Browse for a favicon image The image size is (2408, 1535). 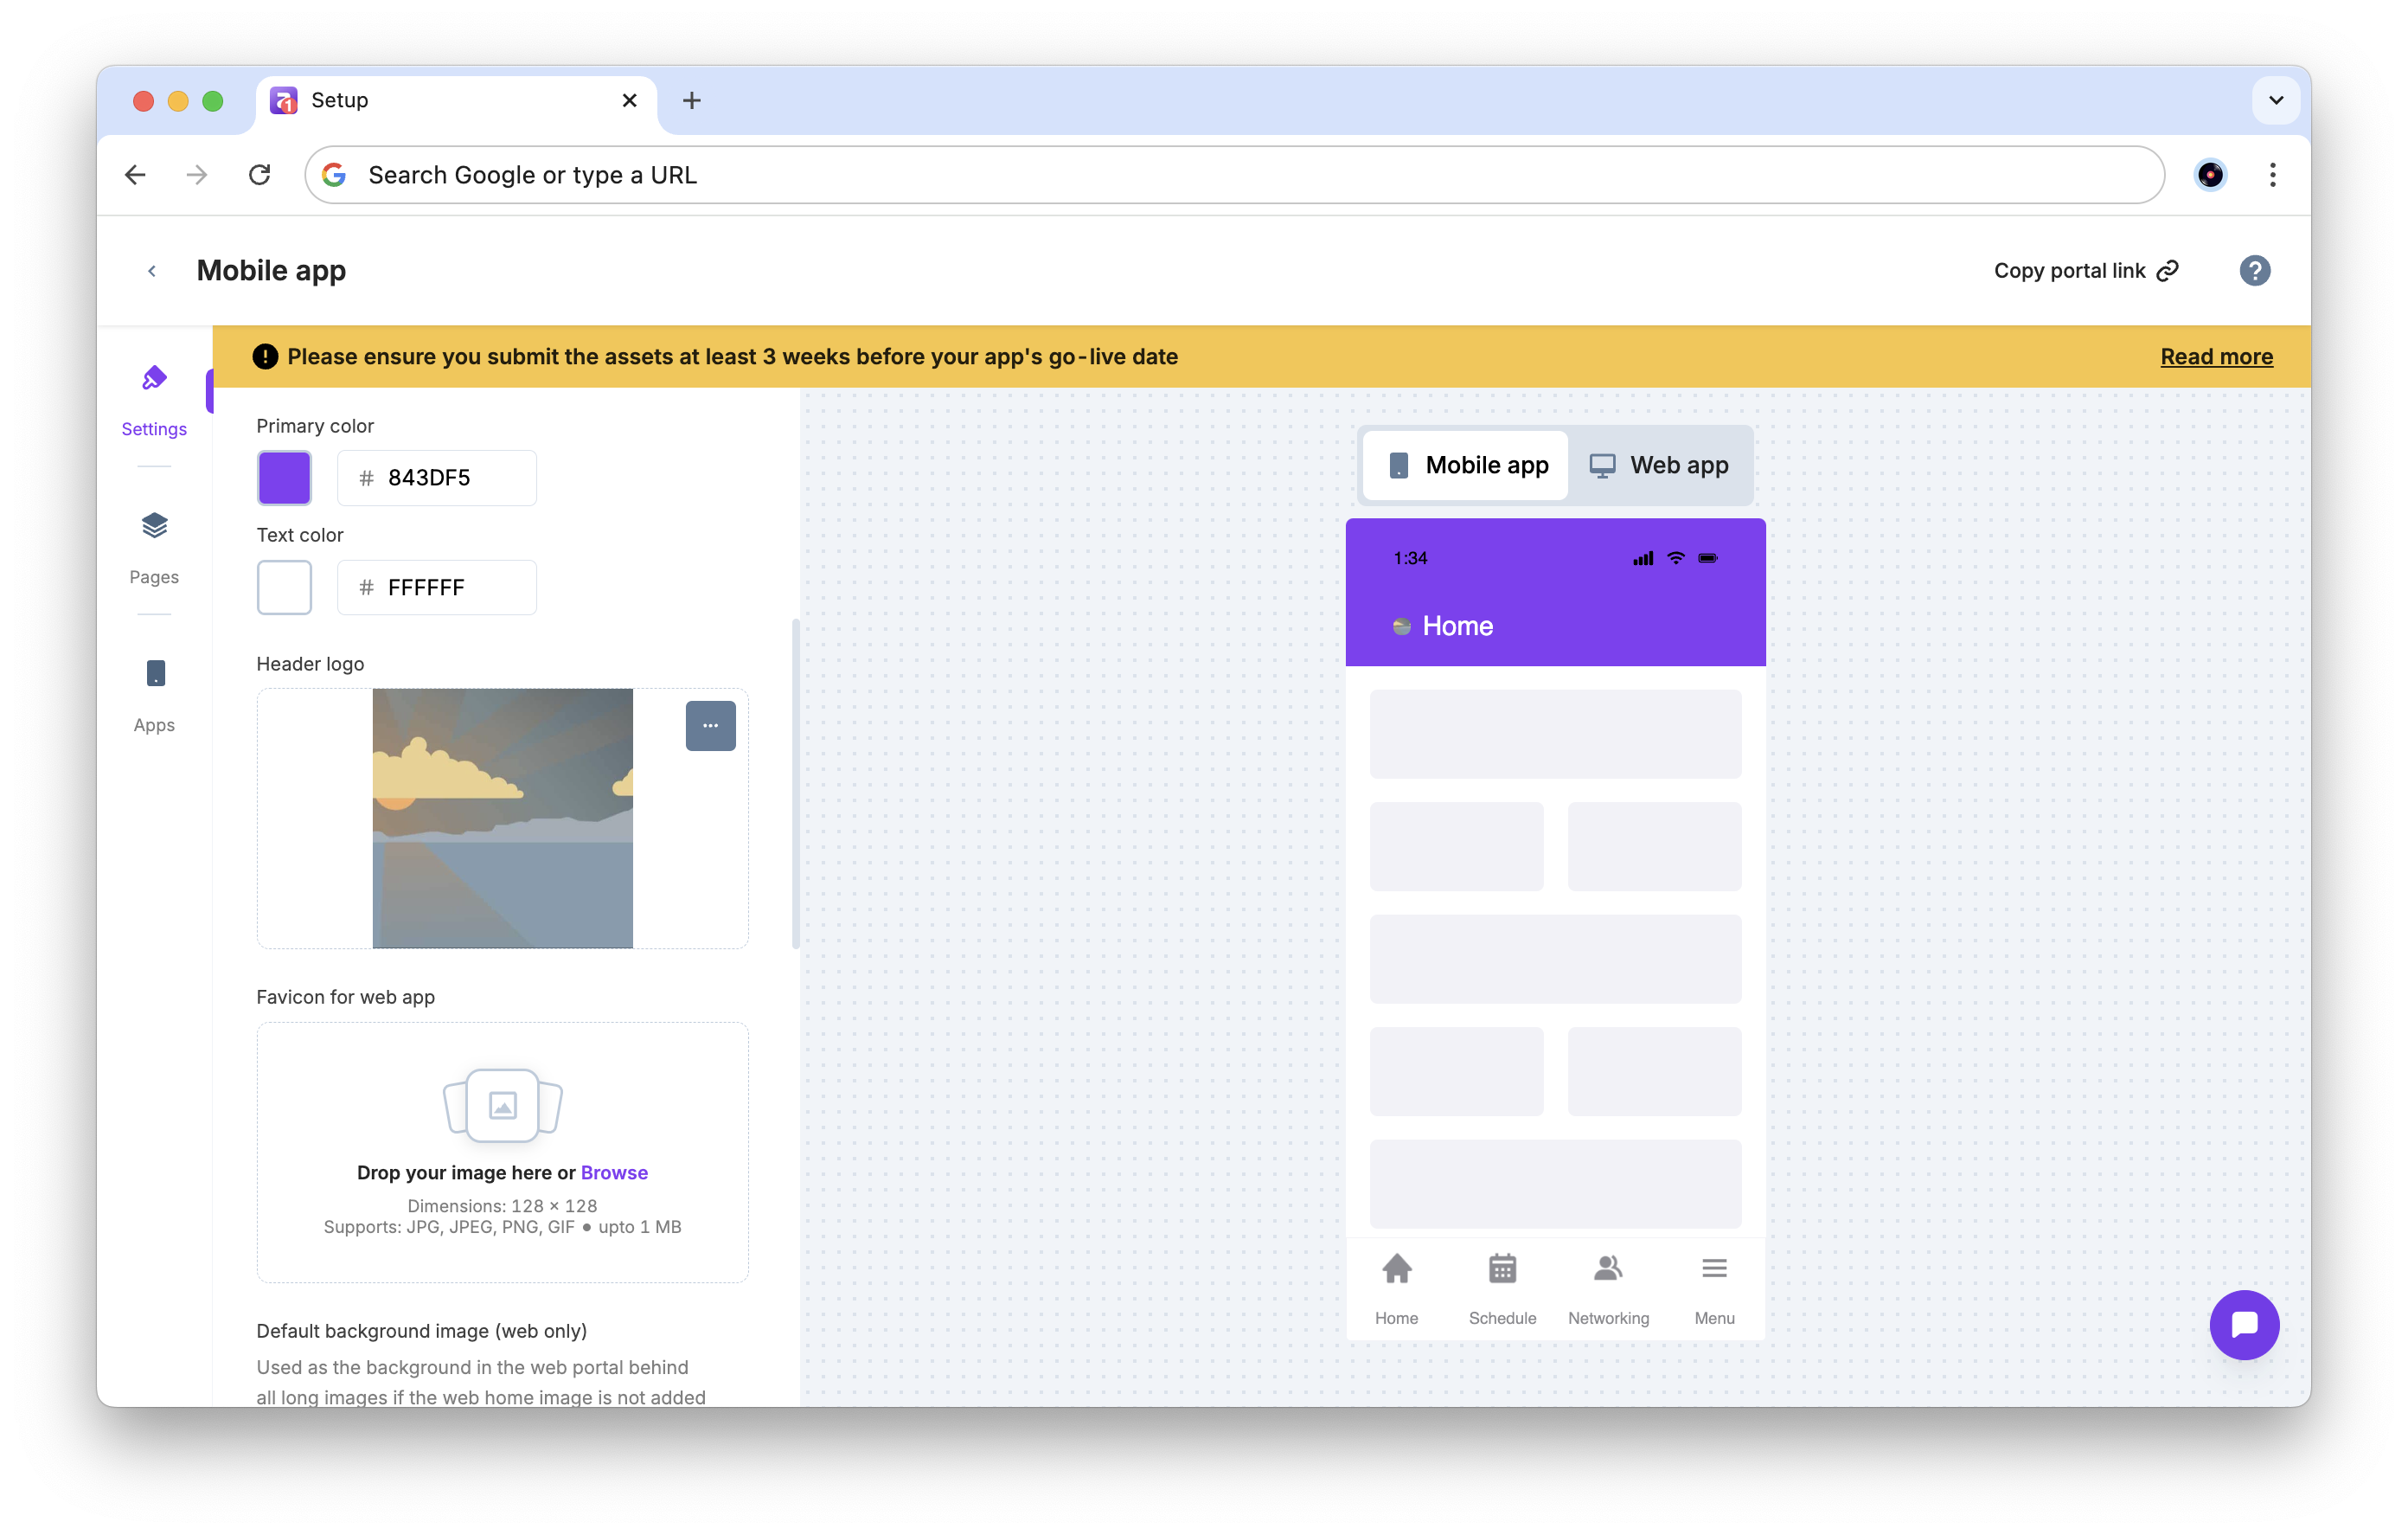point(614,1172)
